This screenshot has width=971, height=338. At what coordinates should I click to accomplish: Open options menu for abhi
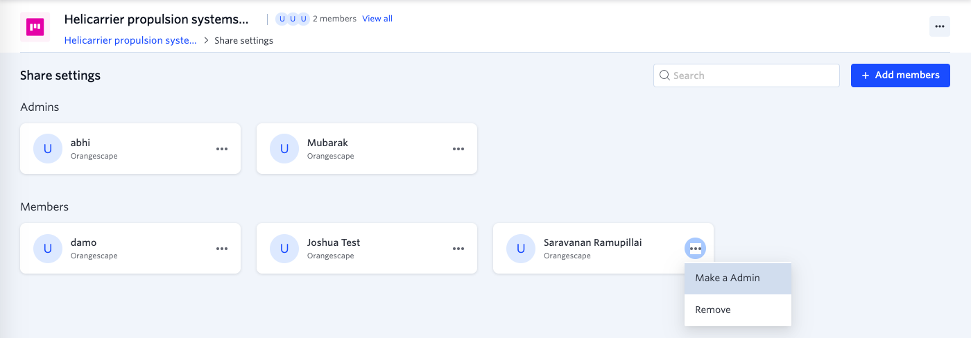click(222, 149)
